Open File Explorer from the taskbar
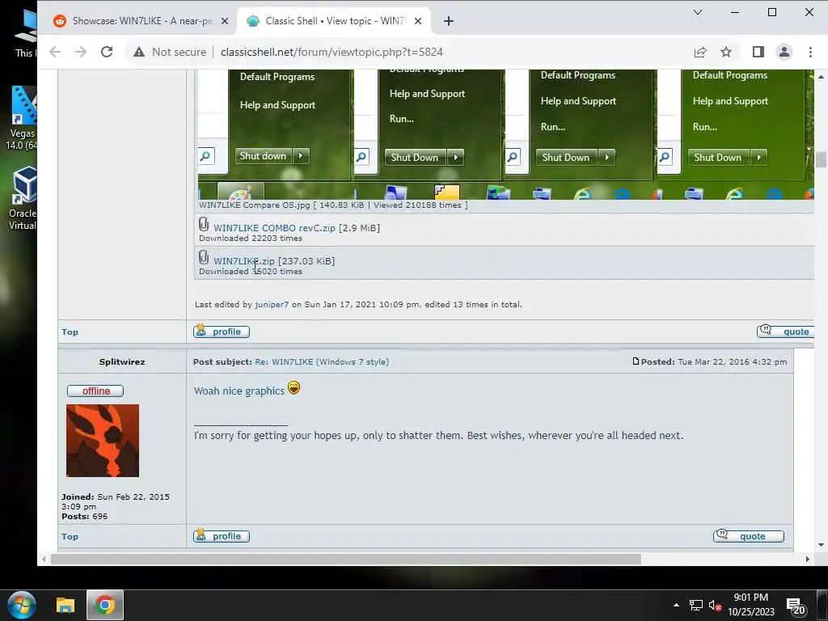This screenshot has height=621, width=828. [65, 605]
